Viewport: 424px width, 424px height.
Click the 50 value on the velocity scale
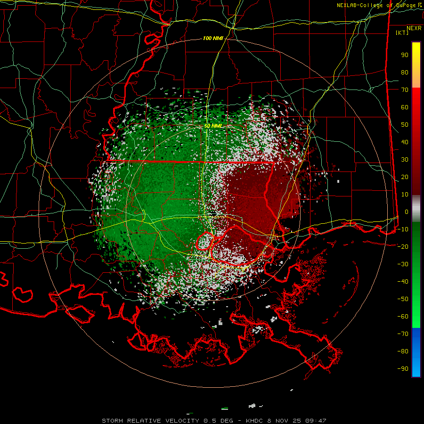(x=405, y=125)
